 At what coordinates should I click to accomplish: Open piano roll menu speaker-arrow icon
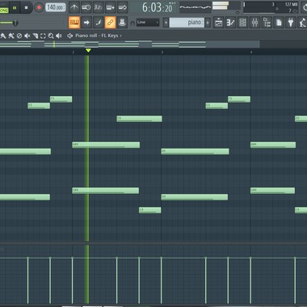(x=70, y=36)
